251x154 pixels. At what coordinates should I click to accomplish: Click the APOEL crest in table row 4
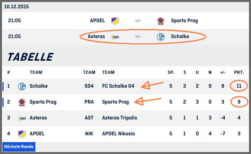tap(22, 134)
